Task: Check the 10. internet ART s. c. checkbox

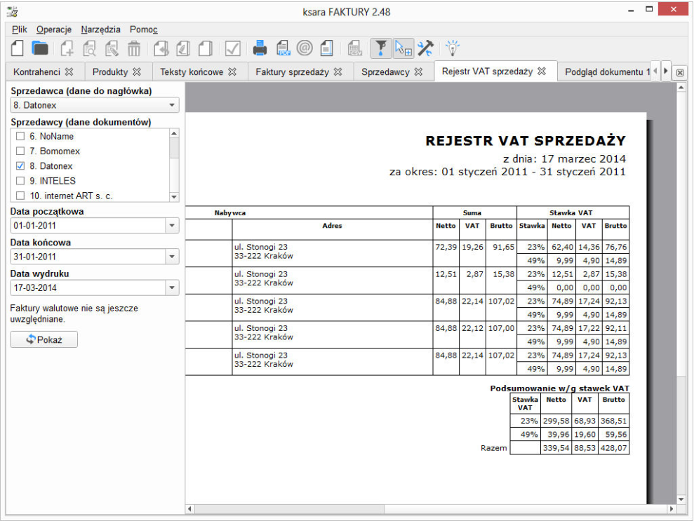Action: pyautogui.click(x=20, y=196)
